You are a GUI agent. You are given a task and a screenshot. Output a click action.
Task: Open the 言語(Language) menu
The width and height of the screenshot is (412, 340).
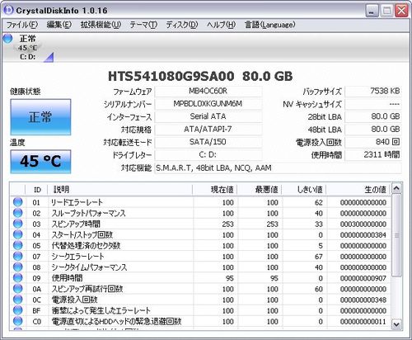(270, 25)
